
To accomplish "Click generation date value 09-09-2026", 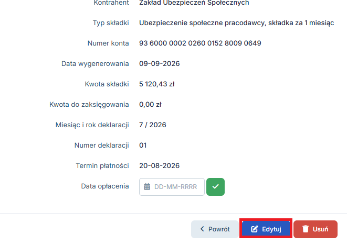I will [x=160, y=63].
